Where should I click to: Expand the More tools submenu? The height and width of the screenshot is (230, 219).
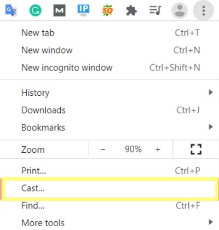[109, 223]
